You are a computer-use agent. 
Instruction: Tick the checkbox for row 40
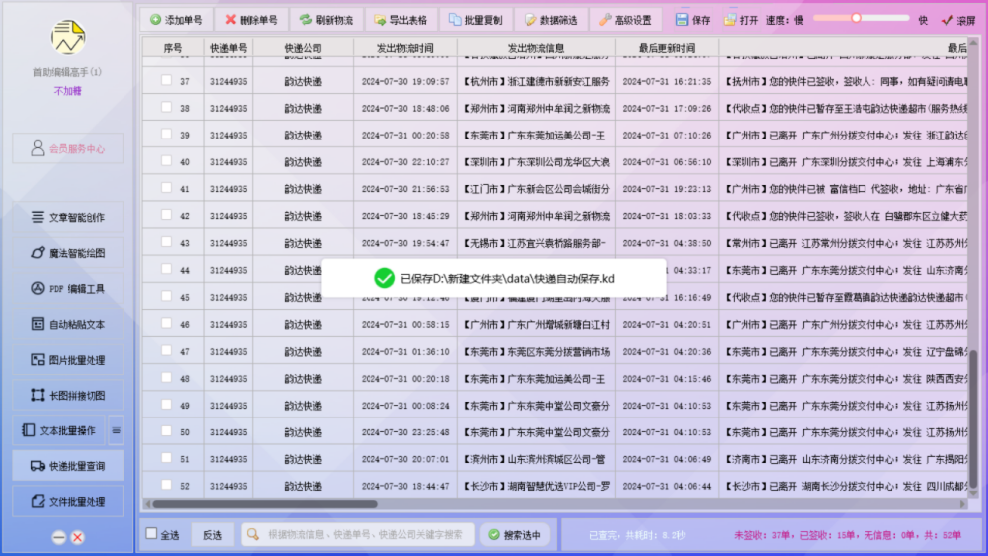click(x=166, y=161)
